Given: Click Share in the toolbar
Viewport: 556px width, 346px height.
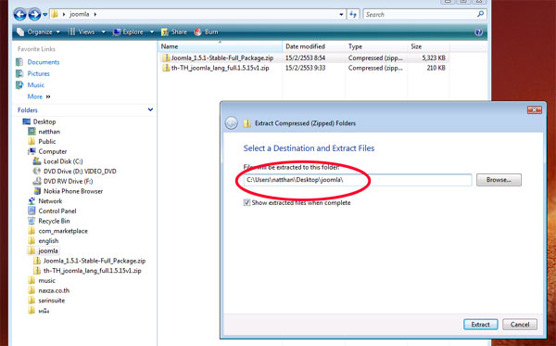Looking at the screenshot, I should 174,32.
